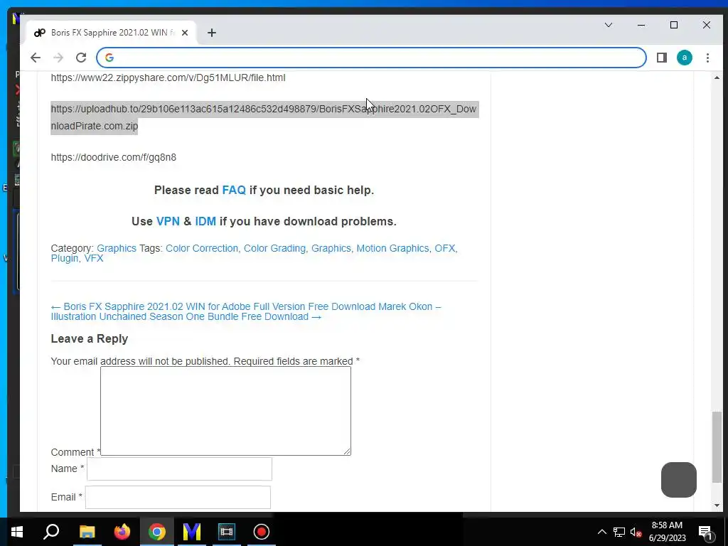This screenshot has width=728, height=546.
Task: Click the Email input field
Action: (x=178, y=497)
